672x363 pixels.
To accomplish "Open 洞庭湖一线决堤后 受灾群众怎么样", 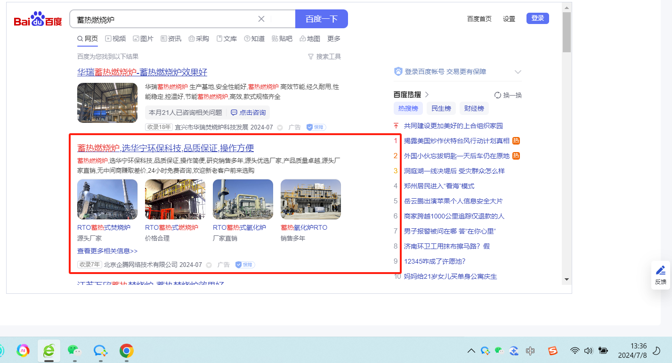I will click(x=454, y=171).
